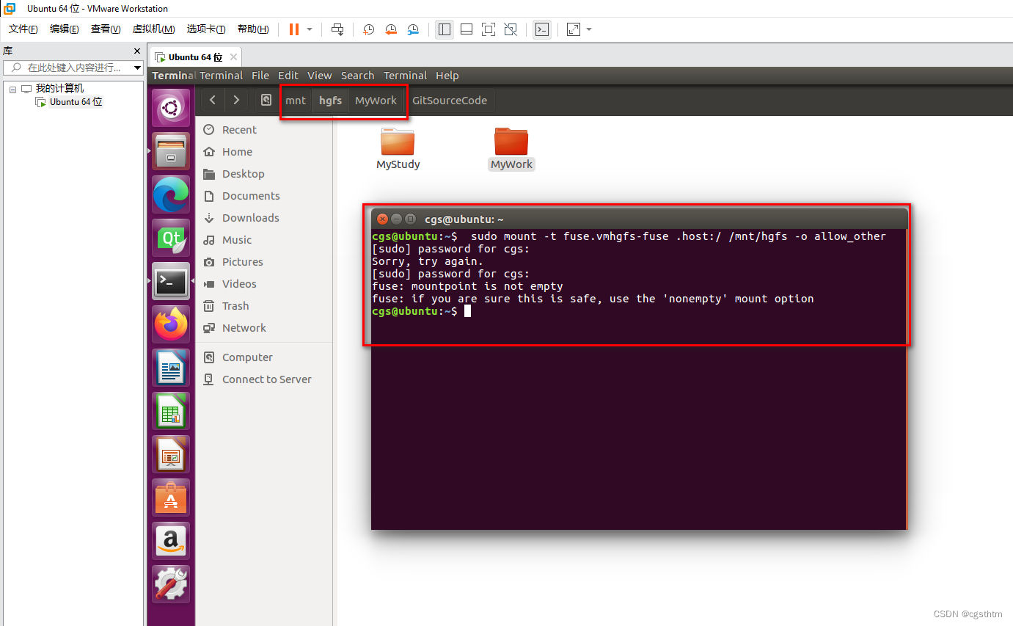This screenshot has width=1013, height=626.
Task: Toggle free stretch using the expand icon
Action: point(572,29)
